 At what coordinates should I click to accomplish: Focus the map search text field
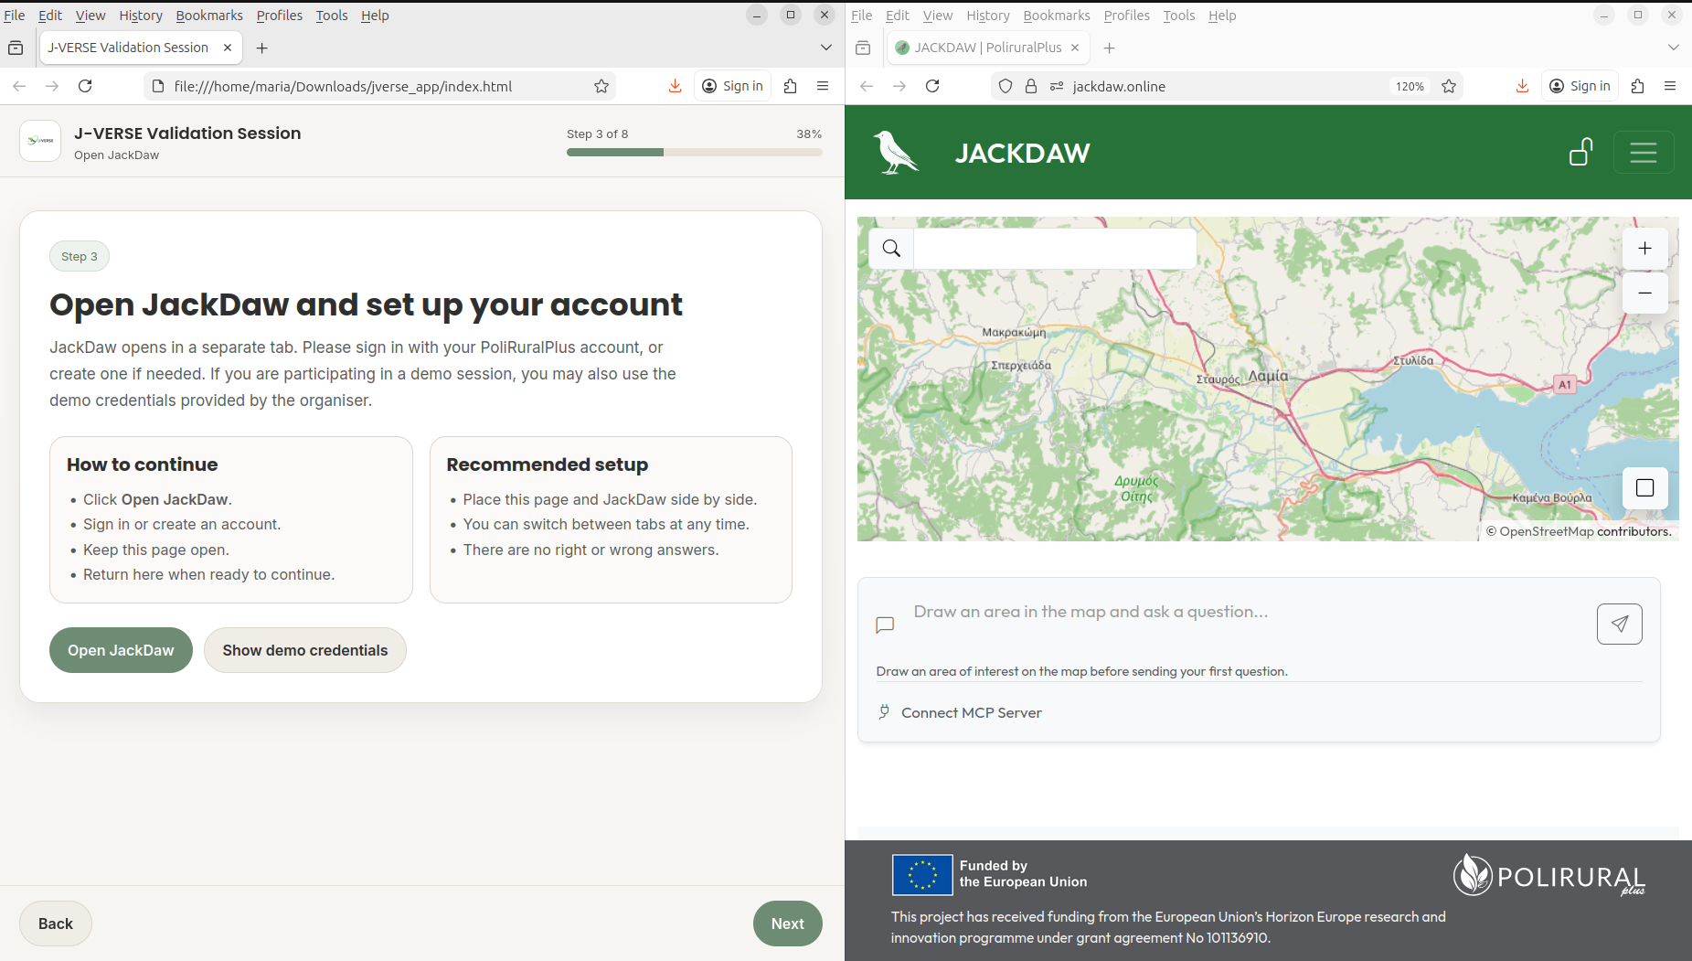[x=1055, y=248]
